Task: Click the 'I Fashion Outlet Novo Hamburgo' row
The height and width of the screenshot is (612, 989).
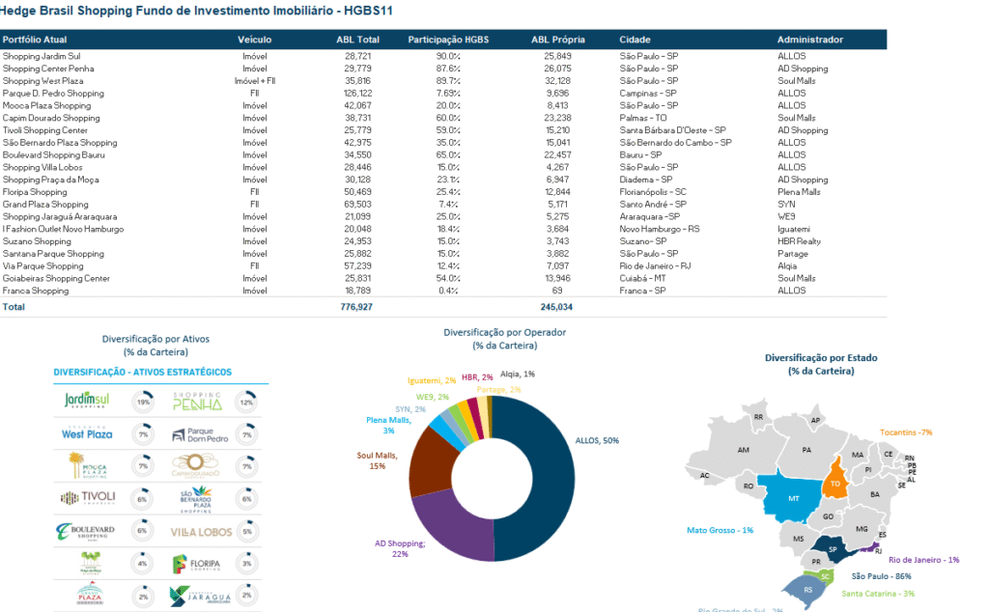Action: point(63,229)
